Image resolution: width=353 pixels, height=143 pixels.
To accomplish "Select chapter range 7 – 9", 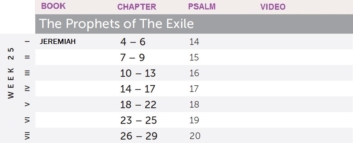I will [x=132, y=58].
